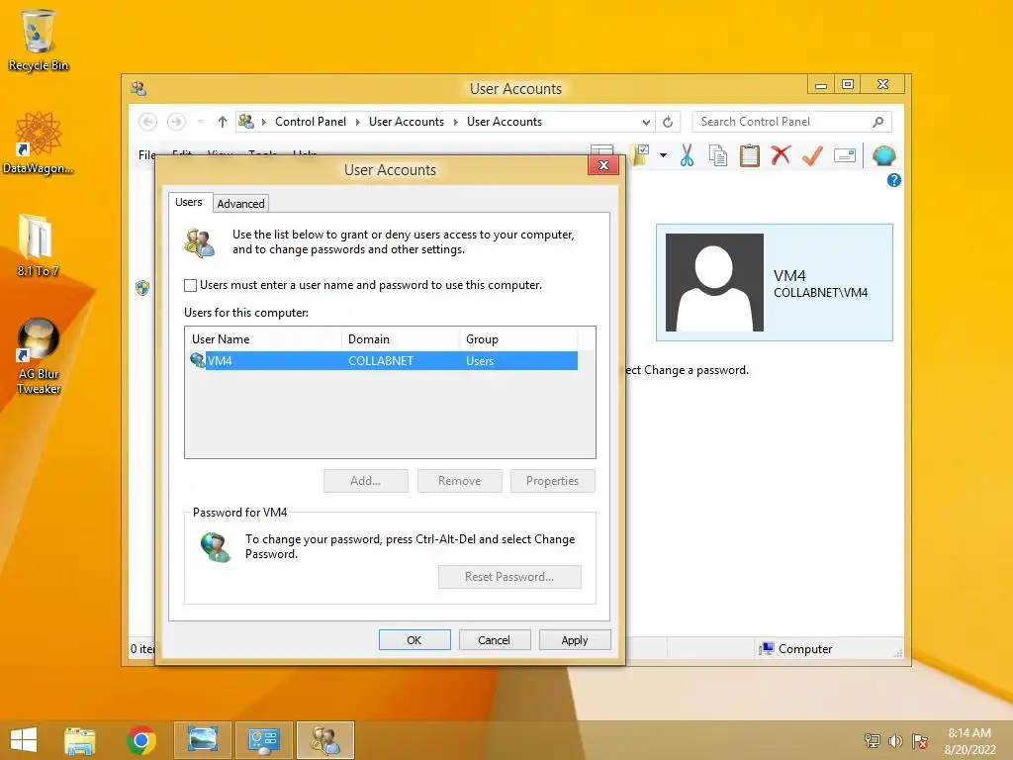Click Control Panel in the address breadcrumb
The image size is (1013, 760).
pos(310,122)
